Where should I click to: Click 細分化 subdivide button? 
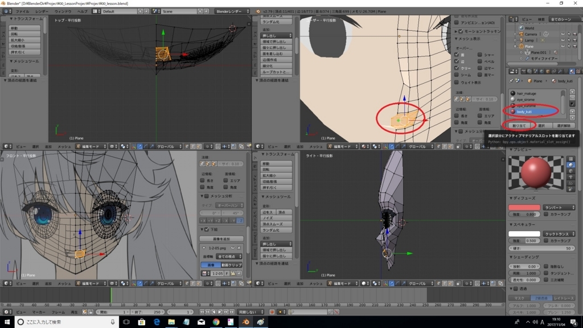[x=276, y=66]
